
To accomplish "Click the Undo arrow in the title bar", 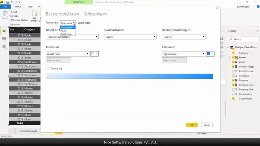I will [x=12, y=2].
